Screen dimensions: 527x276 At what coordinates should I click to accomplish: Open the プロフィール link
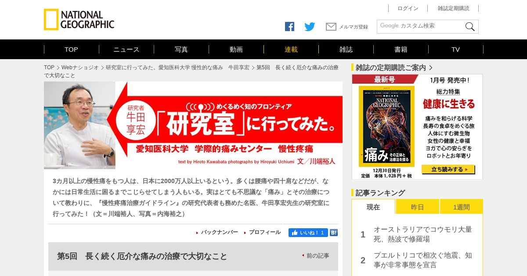click(x=265, y=233)
